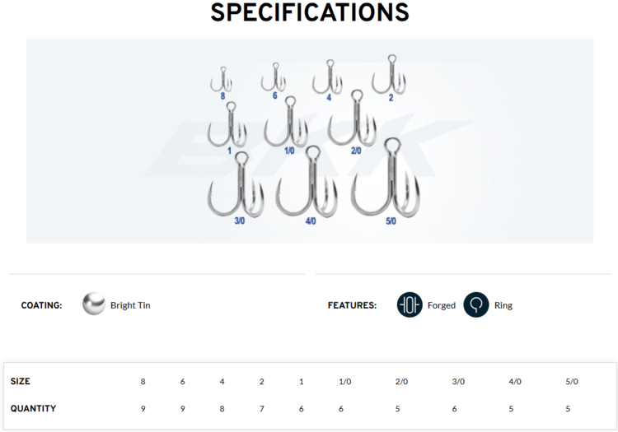Click the 2/0 treble hook image
This screenshot has height=432, width=618.
[x=353, y=120]
